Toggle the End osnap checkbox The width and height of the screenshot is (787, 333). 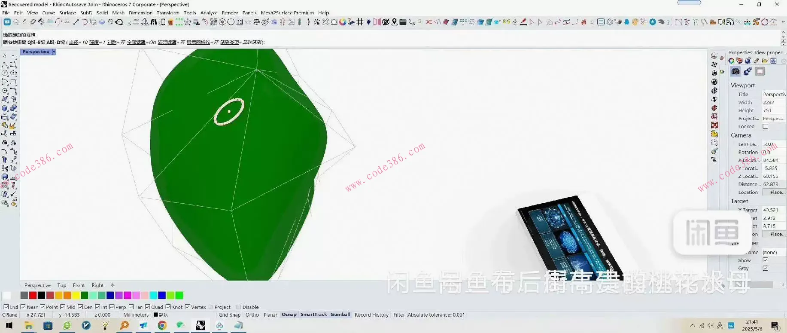coord(6,307)
